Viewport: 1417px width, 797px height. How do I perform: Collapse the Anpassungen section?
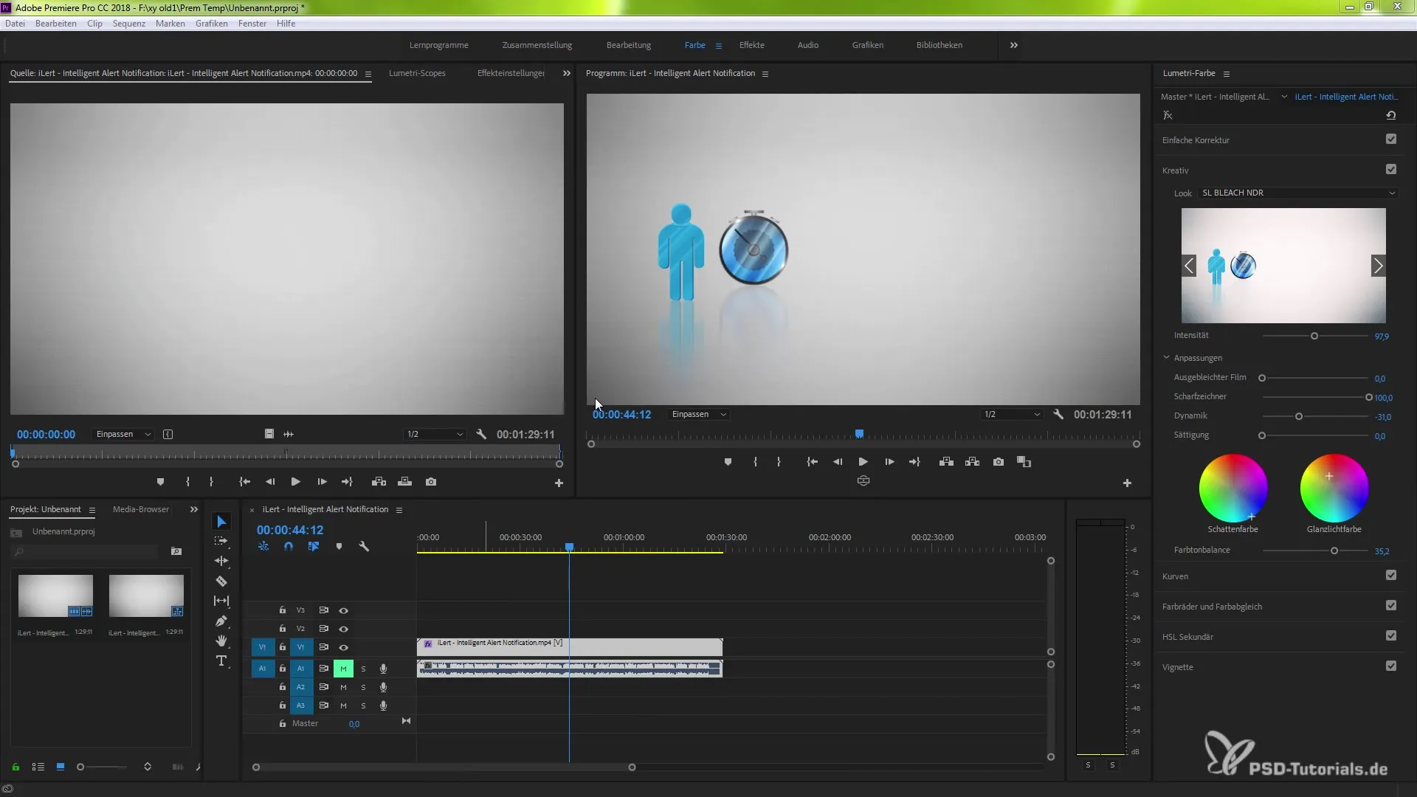coord(1166,358)
